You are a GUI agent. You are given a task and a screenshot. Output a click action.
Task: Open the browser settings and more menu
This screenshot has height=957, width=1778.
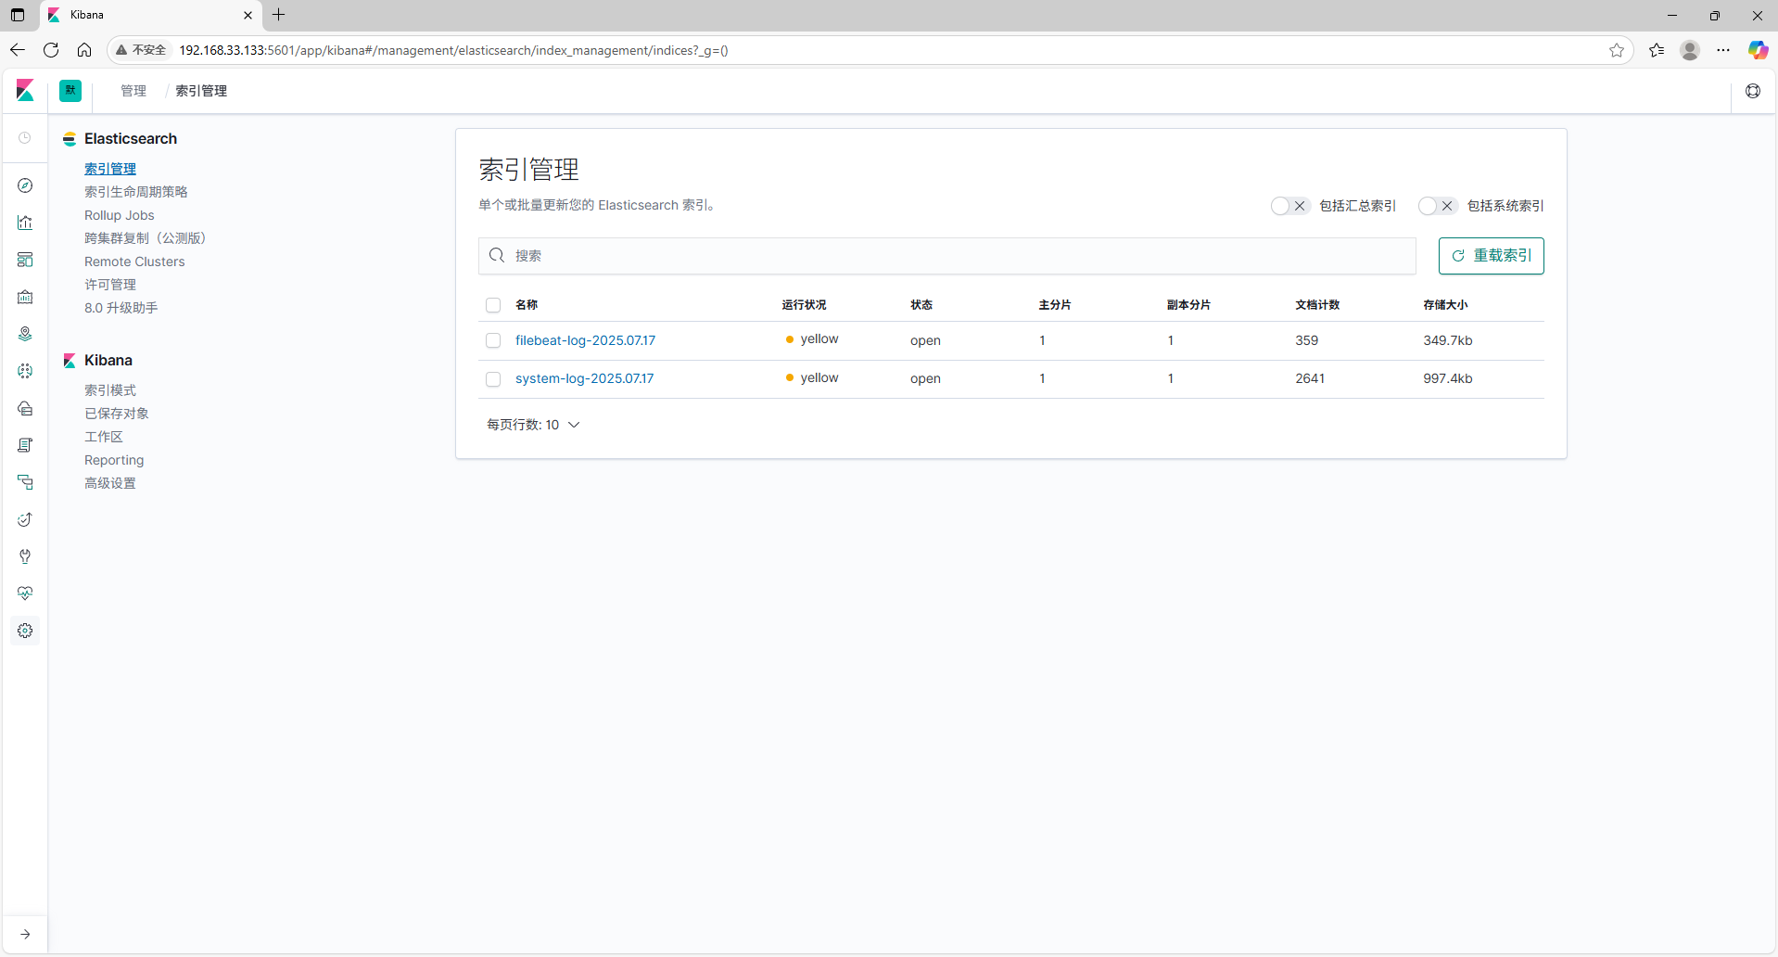click(x=1723, y=50)
